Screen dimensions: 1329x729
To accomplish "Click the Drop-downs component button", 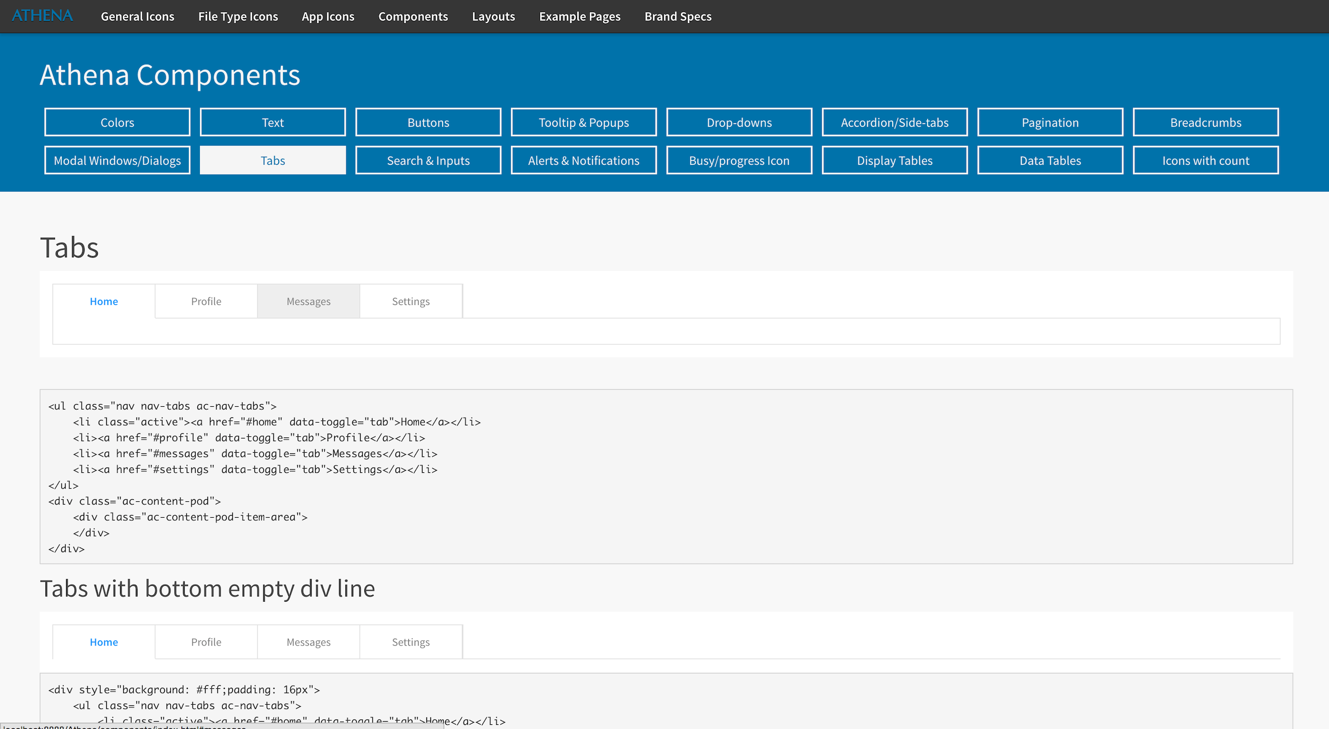I will tap(739, 121).
